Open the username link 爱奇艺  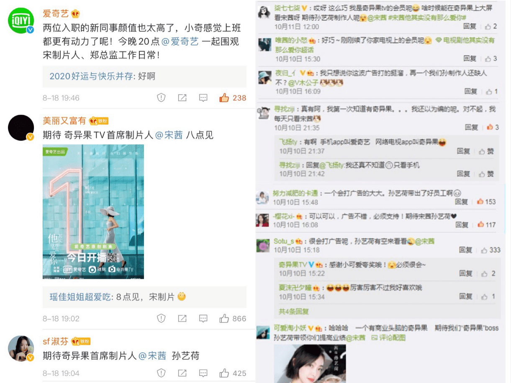(56, 13)
